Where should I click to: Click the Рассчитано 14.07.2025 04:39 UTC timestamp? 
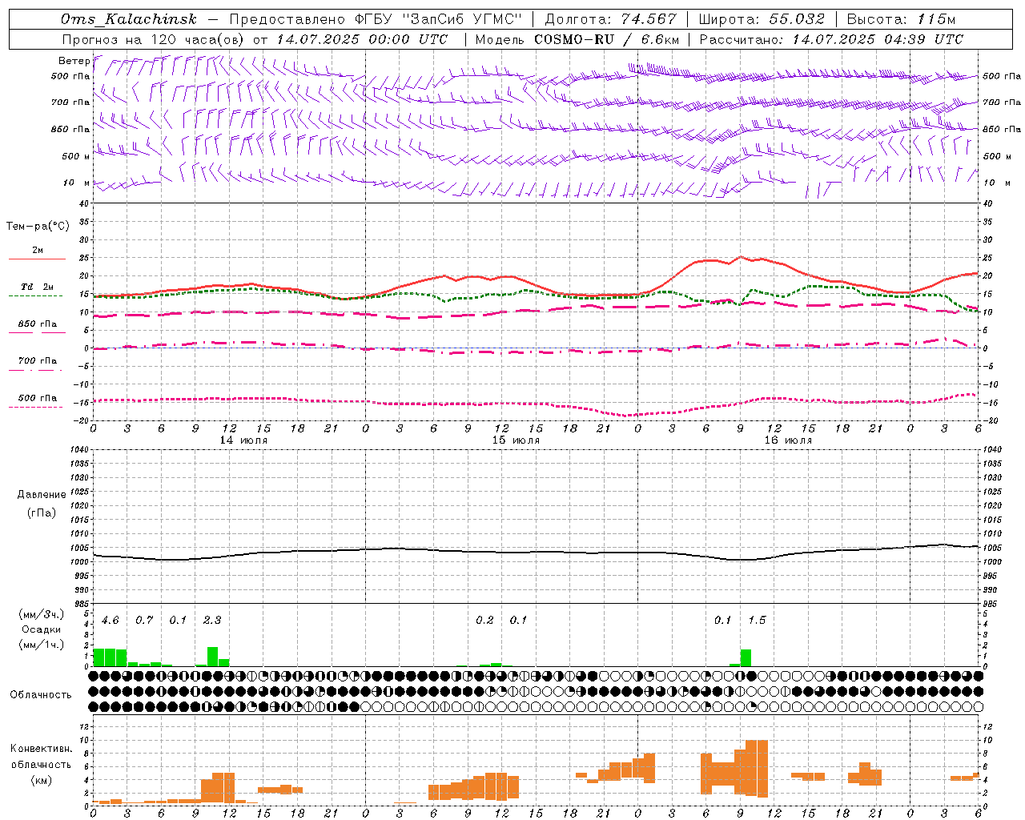(831, 39)
